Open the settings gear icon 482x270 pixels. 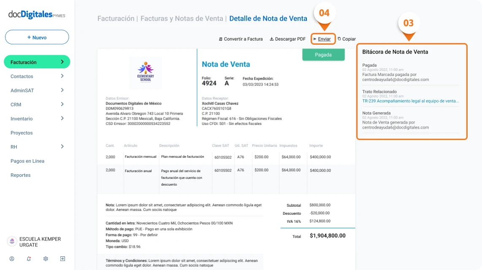tap(46, 259)
